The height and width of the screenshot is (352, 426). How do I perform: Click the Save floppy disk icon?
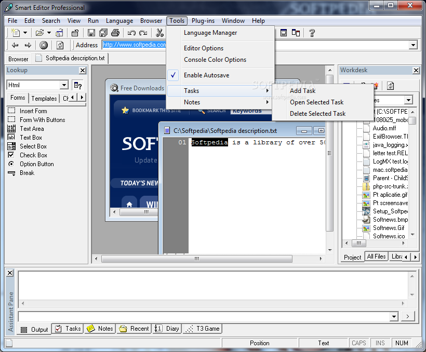[x=91, y=33]
